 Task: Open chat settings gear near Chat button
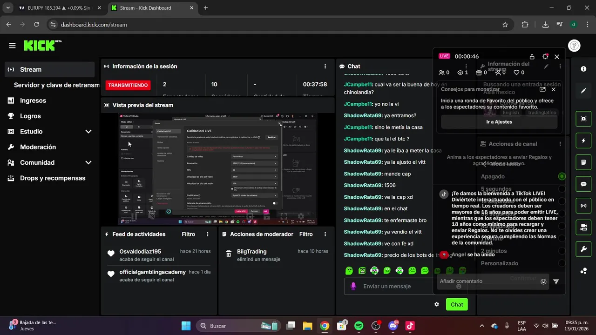[437, 304]
